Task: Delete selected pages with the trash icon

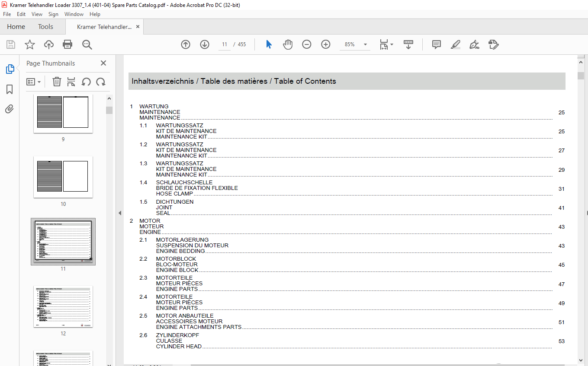Action: click(x=57, y=82)
